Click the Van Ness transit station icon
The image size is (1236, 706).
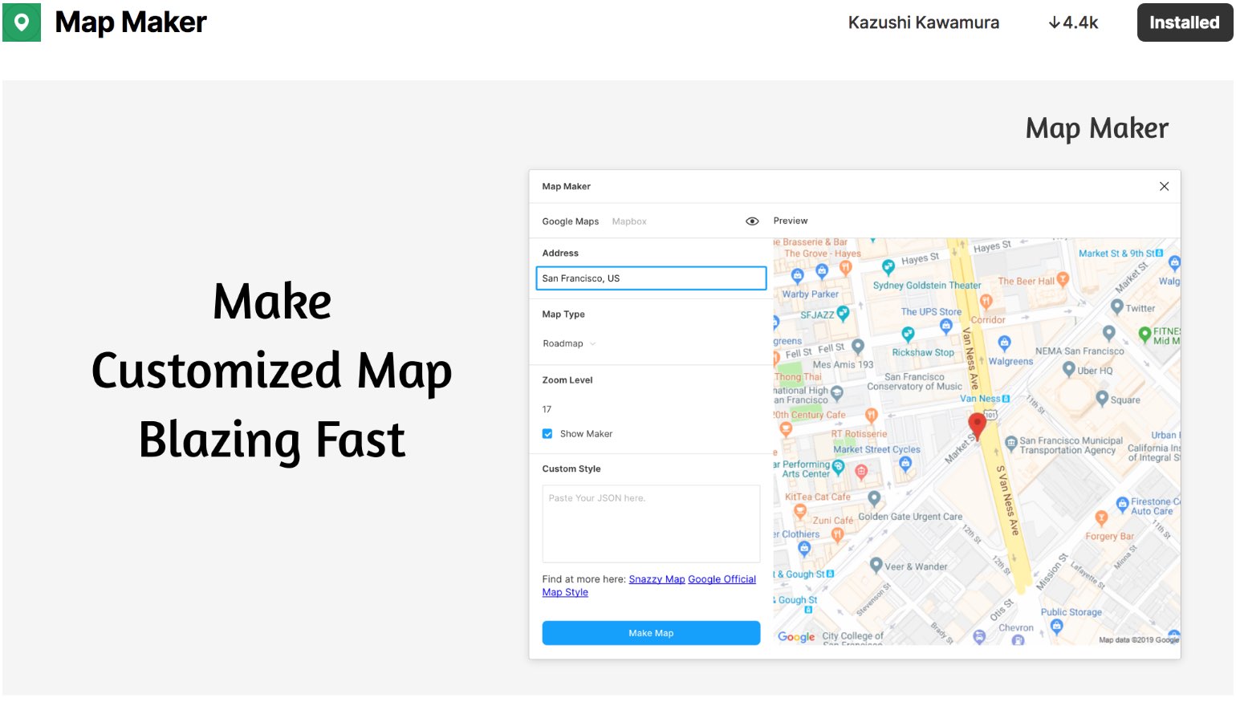point(1006,399)
